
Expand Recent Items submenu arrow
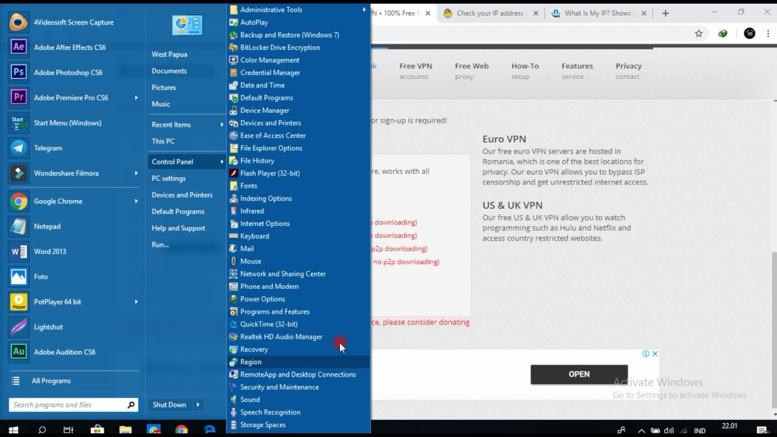222,124
